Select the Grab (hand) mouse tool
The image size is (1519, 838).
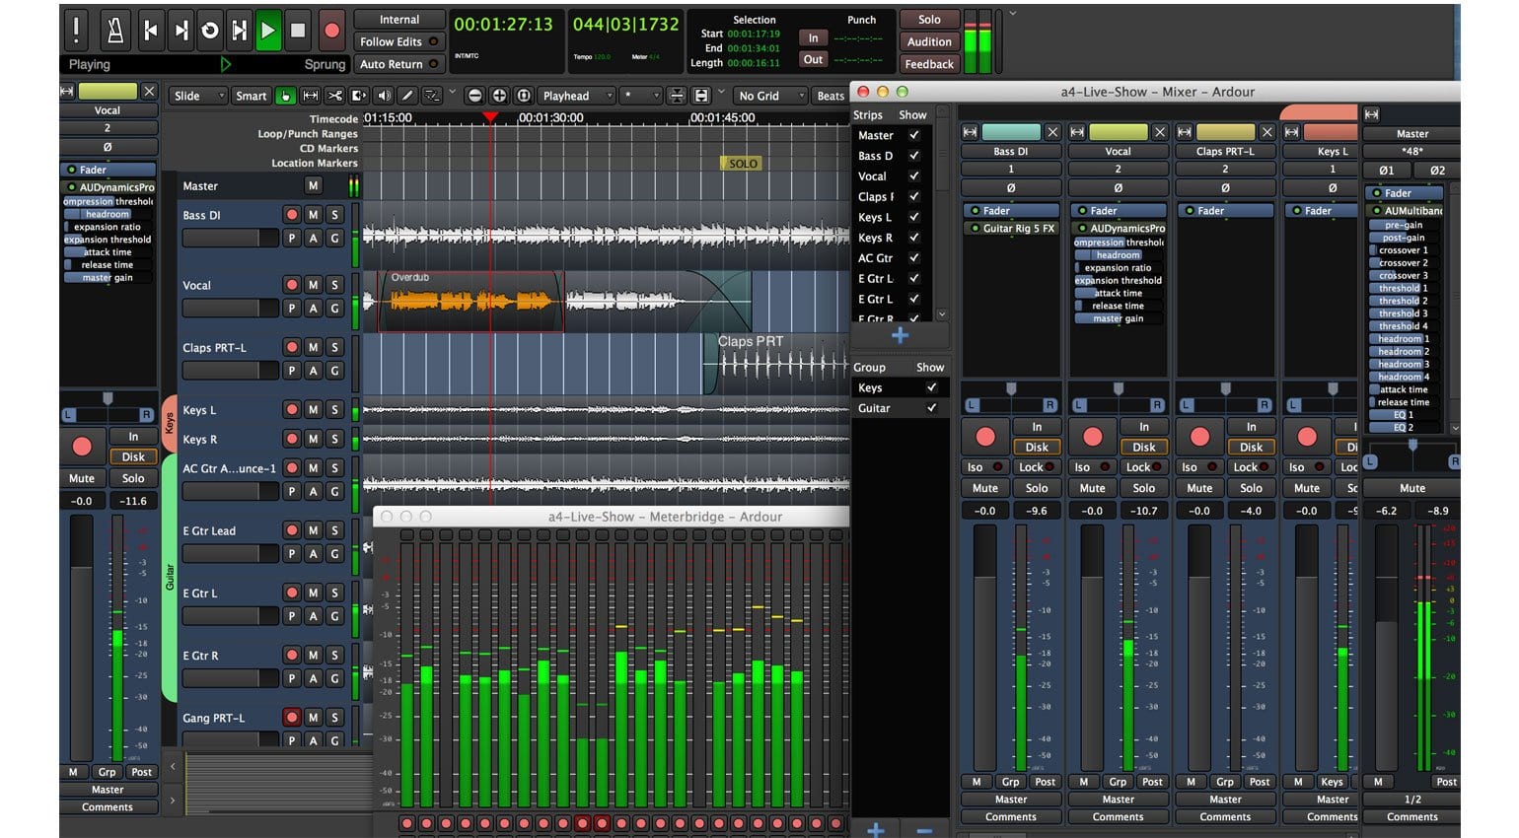286,96
